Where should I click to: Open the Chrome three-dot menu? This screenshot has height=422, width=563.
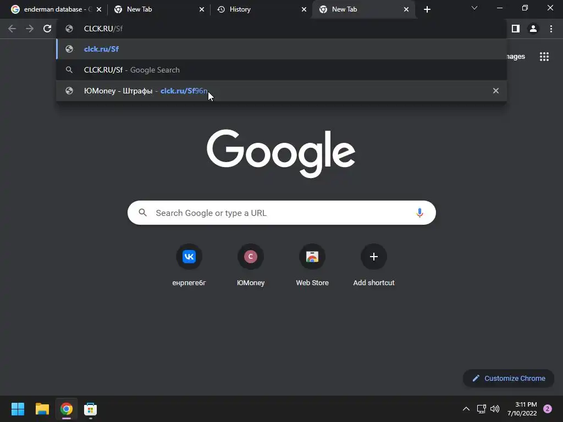click(551, 29)
